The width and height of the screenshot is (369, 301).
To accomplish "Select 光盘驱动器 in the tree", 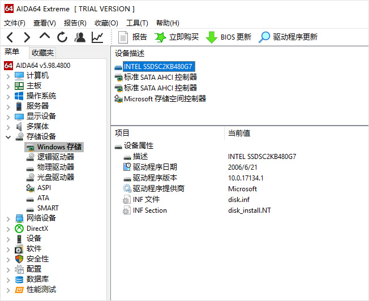I will 55,177.
